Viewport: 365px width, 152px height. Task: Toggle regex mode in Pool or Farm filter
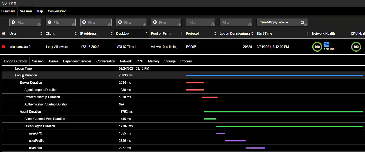[155, 22]
